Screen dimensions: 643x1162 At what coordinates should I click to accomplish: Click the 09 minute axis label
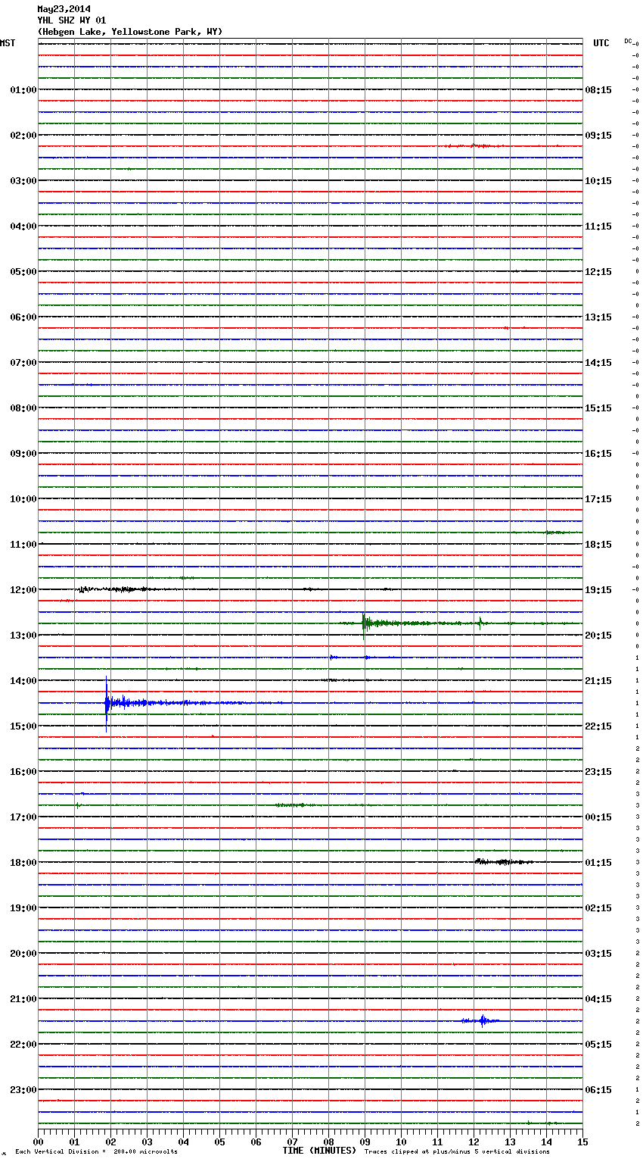365,1142
